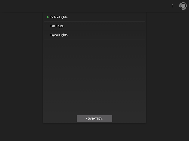Click the NEW PATTERN button
Image resolution: width=189 pixels, height=141 pixels.
point(94,119)
